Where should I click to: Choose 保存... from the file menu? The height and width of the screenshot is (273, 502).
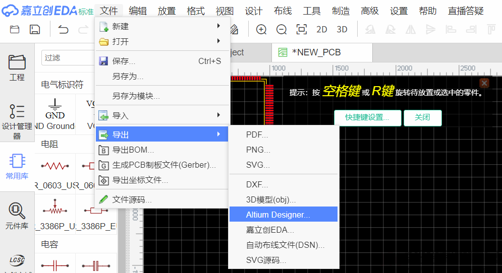pyautogui.click(x=162, y=61)
